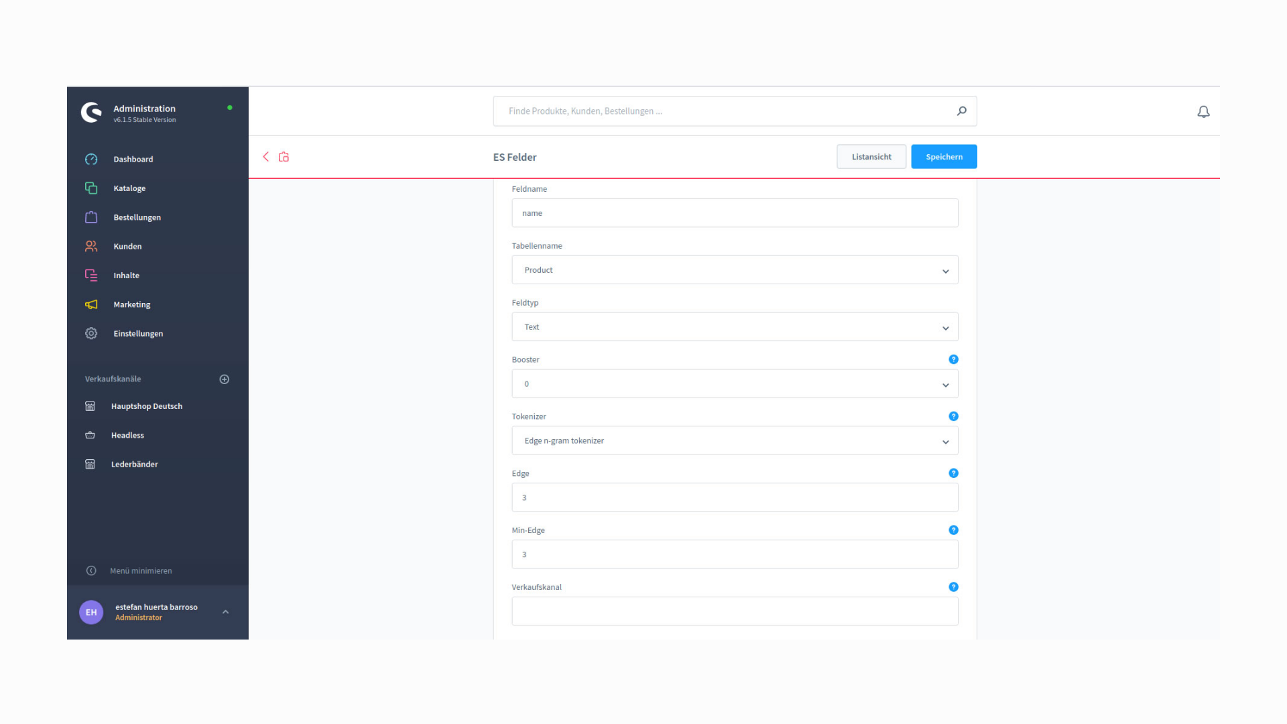Open the Kataloge menu
Screen dimensions: 1287x724
point(129,188)
